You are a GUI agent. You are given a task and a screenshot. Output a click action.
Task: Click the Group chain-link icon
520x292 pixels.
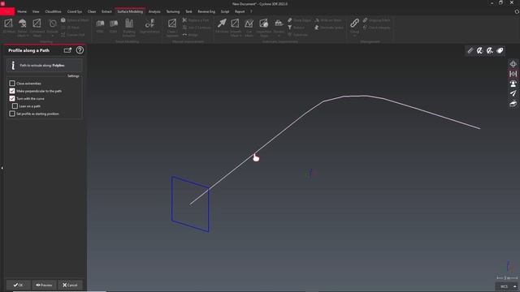click(x=354, y=23)
